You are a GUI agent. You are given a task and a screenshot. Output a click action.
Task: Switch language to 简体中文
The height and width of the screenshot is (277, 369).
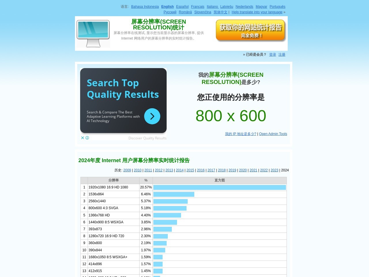point(220,12)
